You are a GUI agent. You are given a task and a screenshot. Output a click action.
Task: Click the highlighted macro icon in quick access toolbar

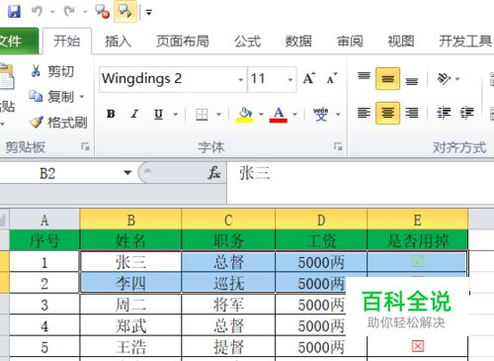[x=125, y=12]
